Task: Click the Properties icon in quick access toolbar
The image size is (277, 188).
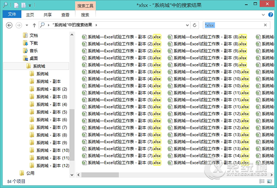Action: pos(16,5)
